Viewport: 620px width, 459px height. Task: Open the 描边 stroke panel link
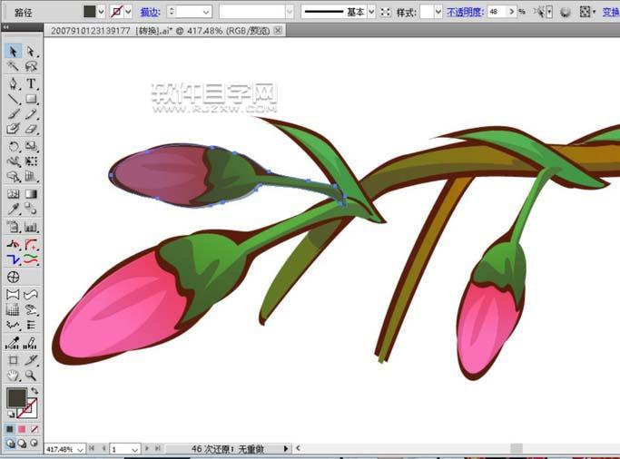(150, 12)
